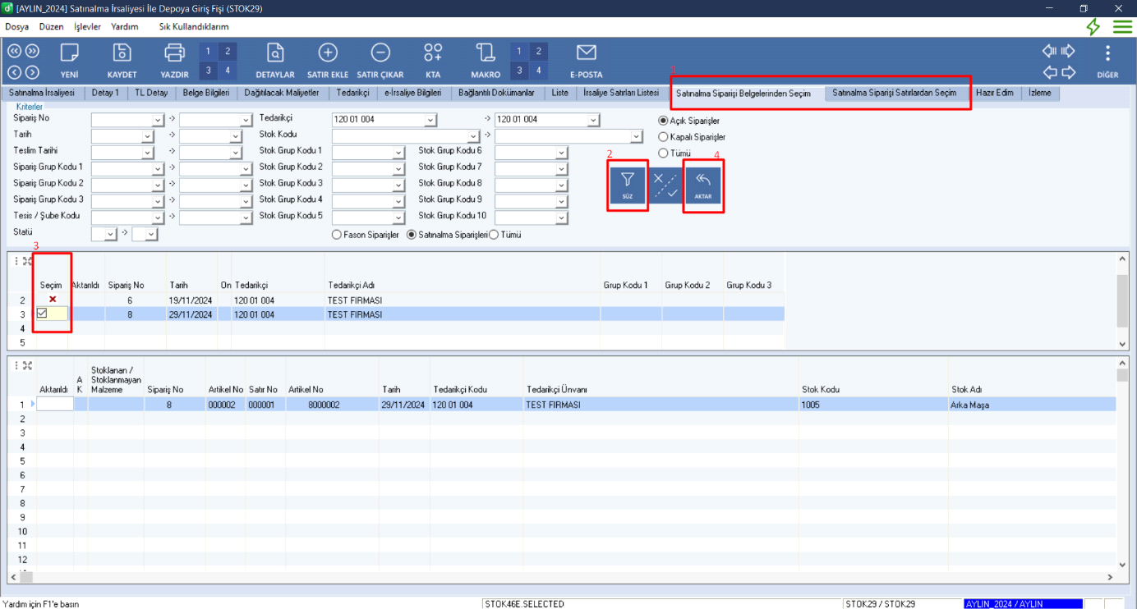The height and width of the screenshot is (609, 1137).
Task: Open the green hamburger menu
Action: [1122, 26]
